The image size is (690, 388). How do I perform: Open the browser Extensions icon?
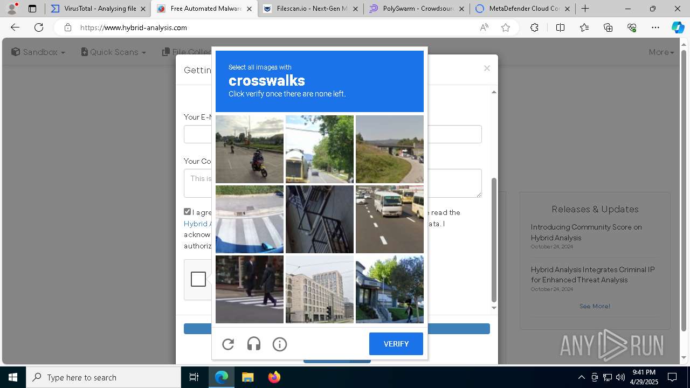(x=534, y=27)
